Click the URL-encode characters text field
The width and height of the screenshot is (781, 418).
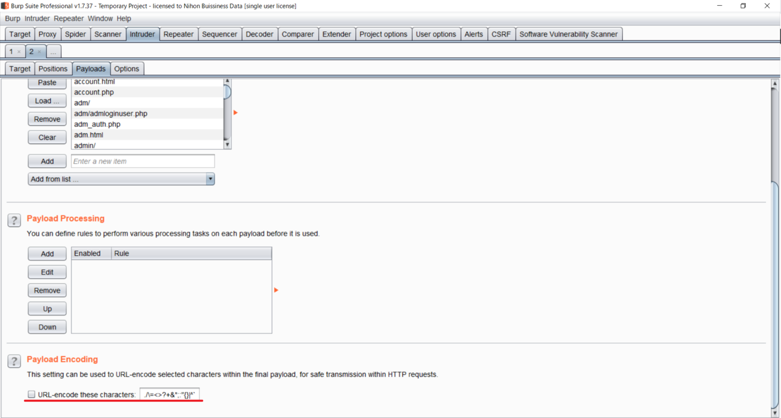click(169, 395)
